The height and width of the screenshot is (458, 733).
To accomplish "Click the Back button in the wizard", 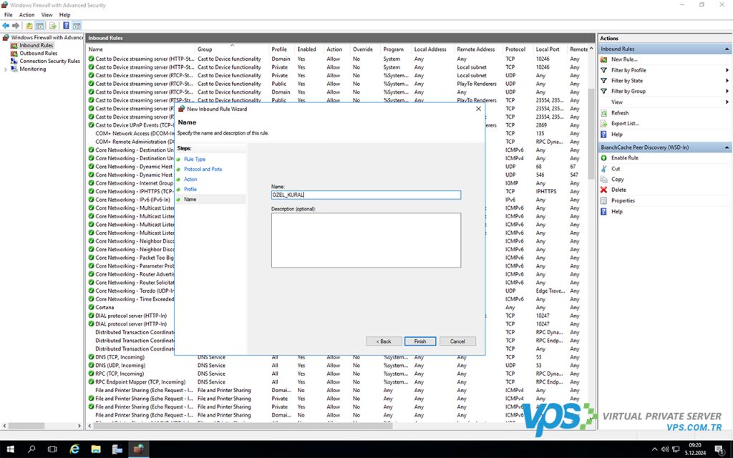I will click(x=384, y=341).
